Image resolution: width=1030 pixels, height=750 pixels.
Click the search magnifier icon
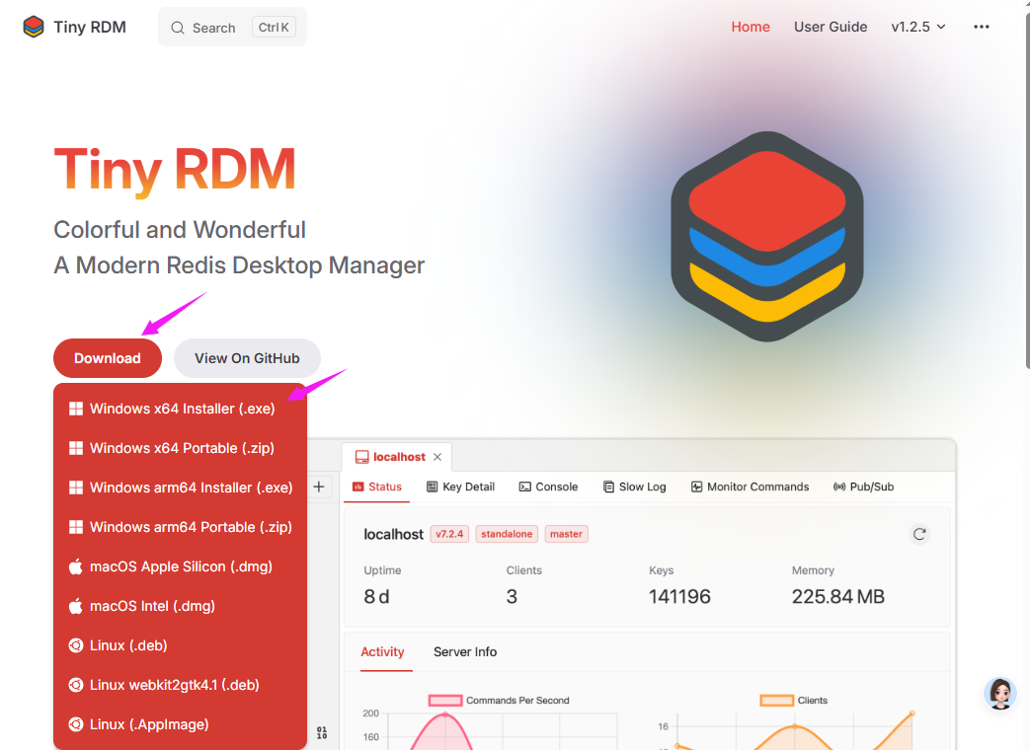(x=178, y=28)
